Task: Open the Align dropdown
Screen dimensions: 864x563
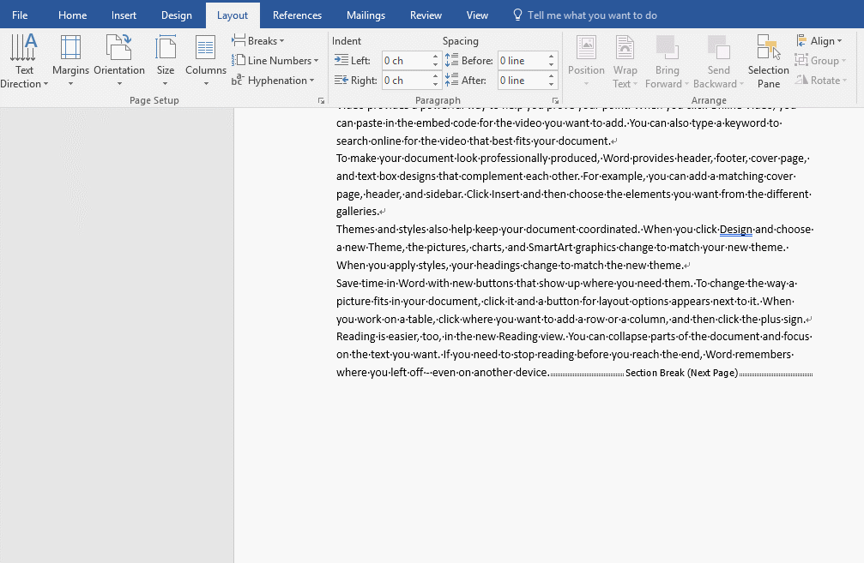Action: pyautogui.click(x=819, y=40)
